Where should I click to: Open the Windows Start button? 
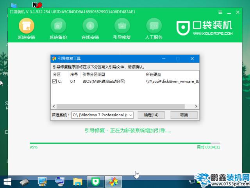coord(7,182)
